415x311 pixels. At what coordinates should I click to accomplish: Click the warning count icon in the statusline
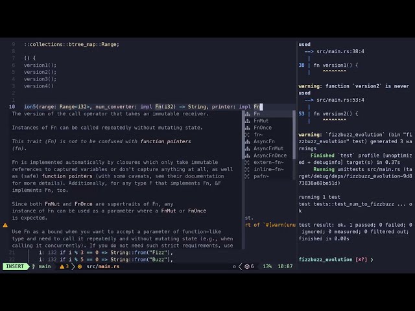pyautogui.click(x=62, y=266)
